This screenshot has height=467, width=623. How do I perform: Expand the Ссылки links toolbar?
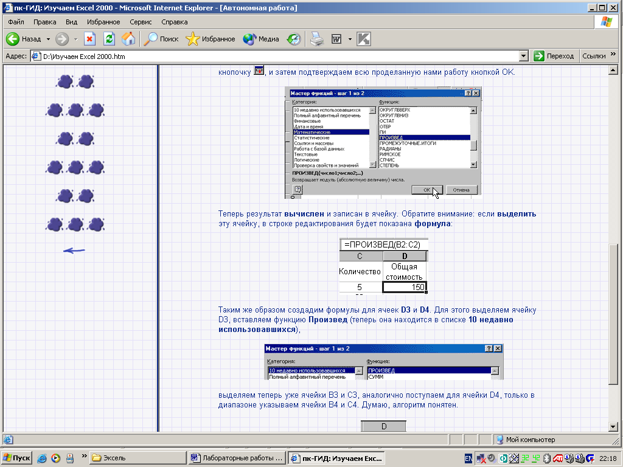click(x=613, y=54)
